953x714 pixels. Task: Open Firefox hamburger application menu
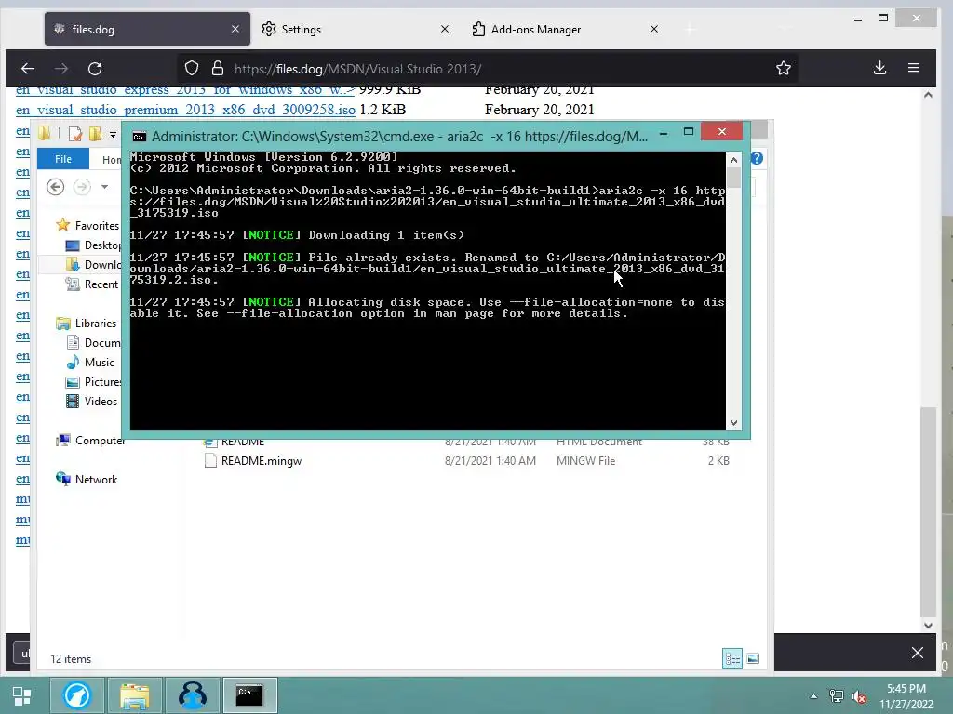[914, 68]
